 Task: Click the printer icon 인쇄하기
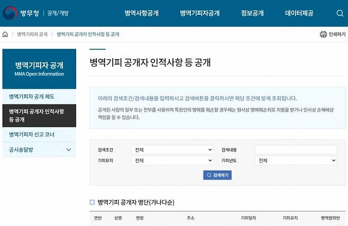(x=323, y=34)
